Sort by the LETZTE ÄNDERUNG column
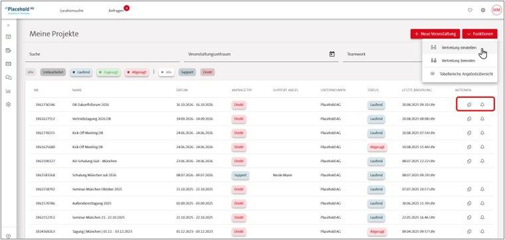This screenshot has height=240, width=505. (417, 90)
